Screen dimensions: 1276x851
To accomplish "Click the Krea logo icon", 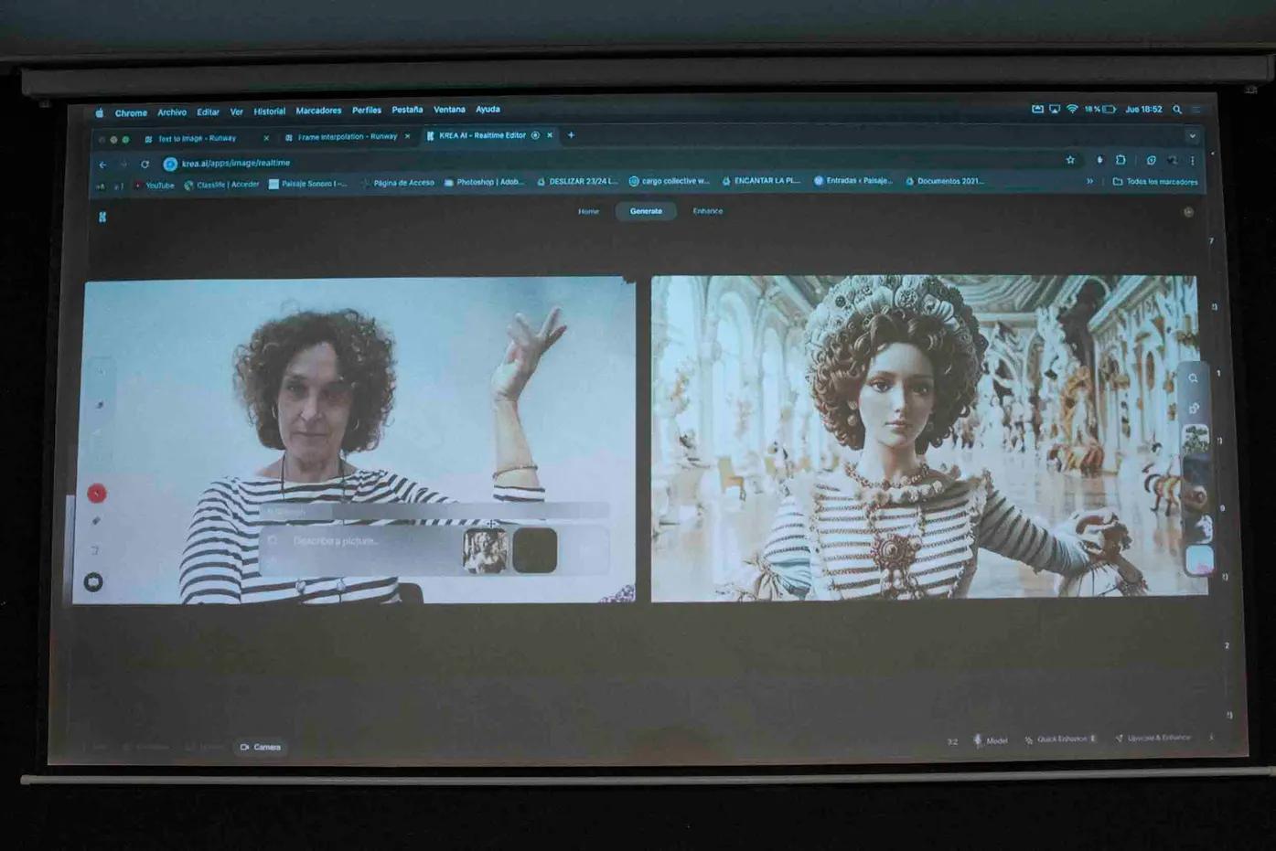I will pos(102,217).
